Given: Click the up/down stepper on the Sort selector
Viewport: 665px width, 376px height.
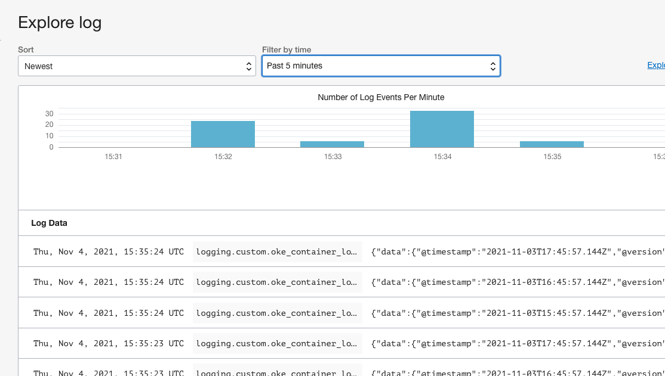Looking at the screenshot, I should pos(250,66).
